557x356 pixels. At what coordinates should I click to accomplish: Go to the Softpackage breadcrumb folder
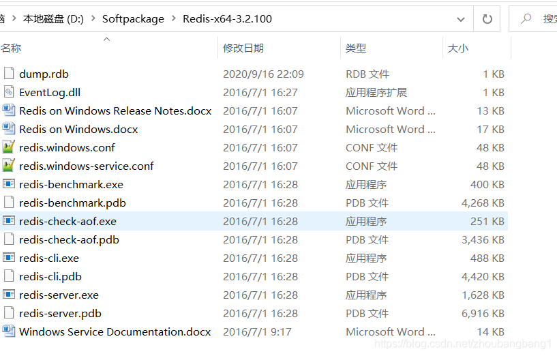133,19
